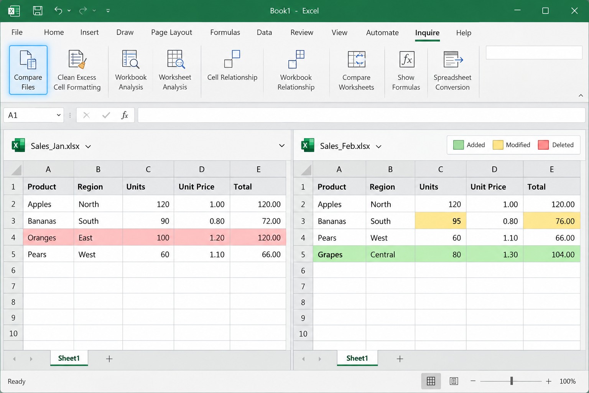Select the 104.00 total cell
Image resolution: width=589 pixels, height=393 pixels.
551,254
